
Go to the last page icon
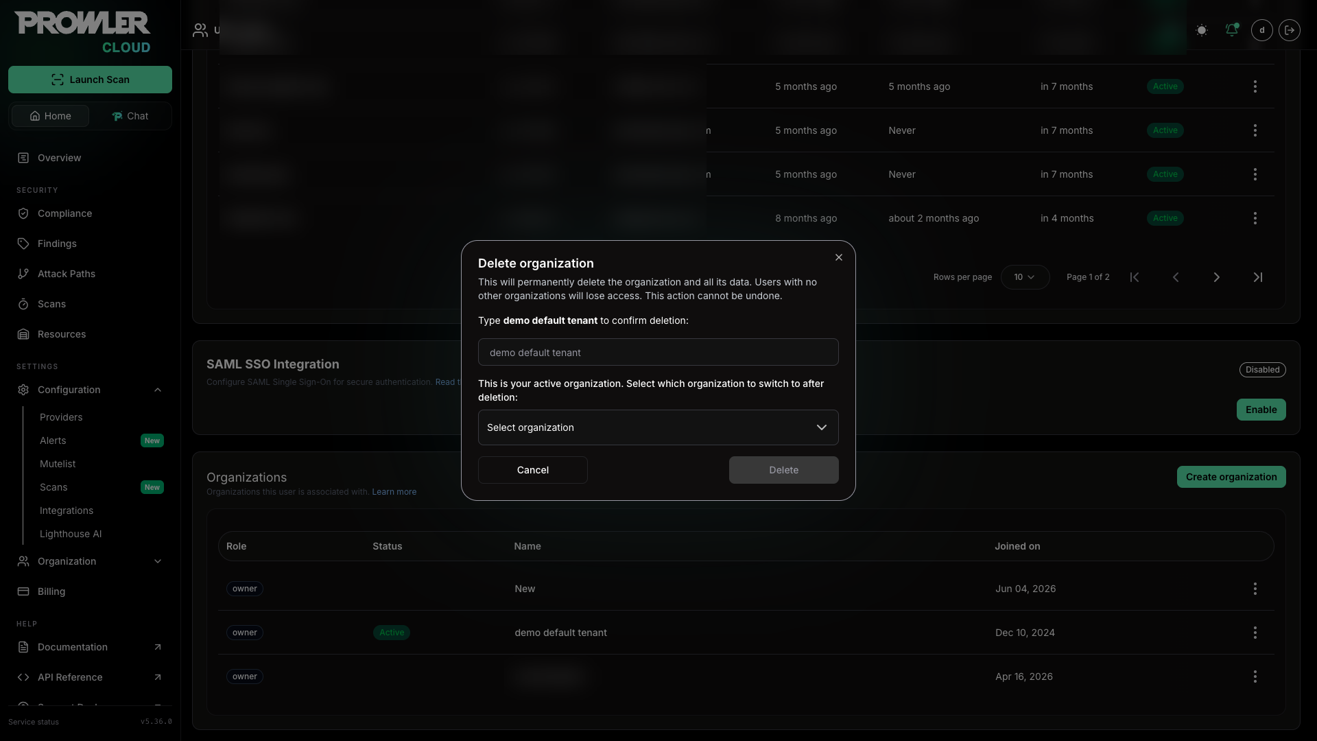coord(1258,277)
